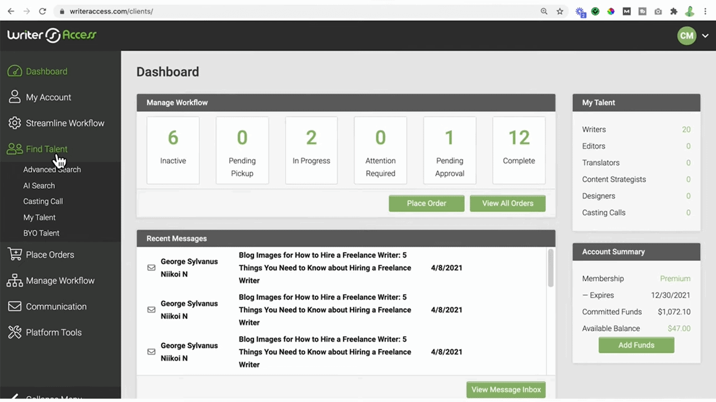The image size is (716, 402).
Task: Select the Find Talent people icon
Action: 15,149
